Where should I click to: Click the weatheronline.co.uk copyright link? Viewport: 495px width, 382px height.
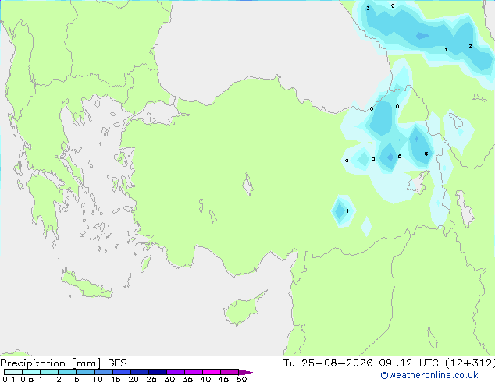click(x=429, y=375)
